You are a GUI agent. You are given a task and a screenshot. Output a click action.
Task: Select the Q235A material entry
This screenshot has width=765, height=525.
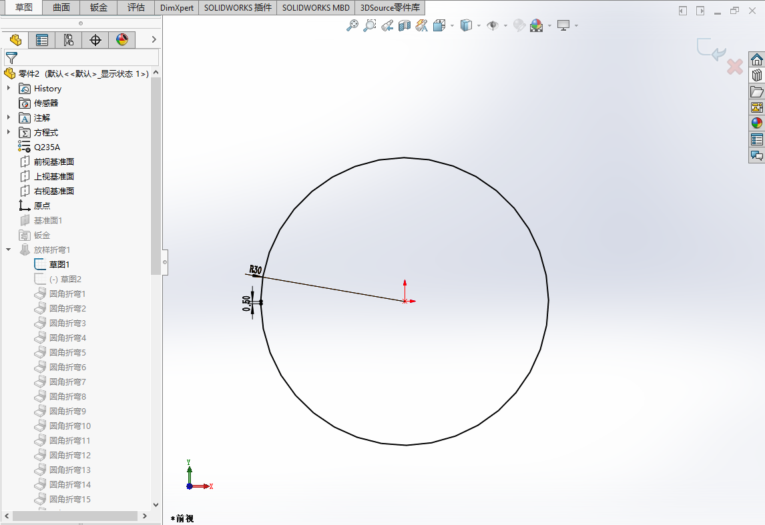(39, 147)
